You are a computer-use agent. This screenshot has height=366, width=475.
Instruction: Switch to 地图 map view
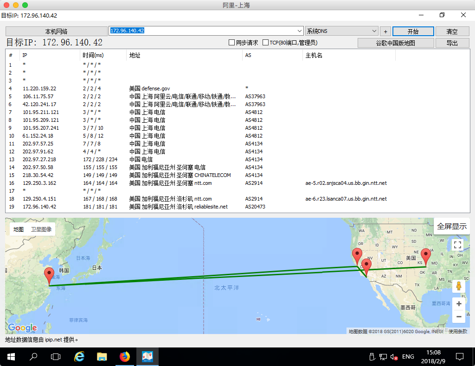(x=19, y=229)
